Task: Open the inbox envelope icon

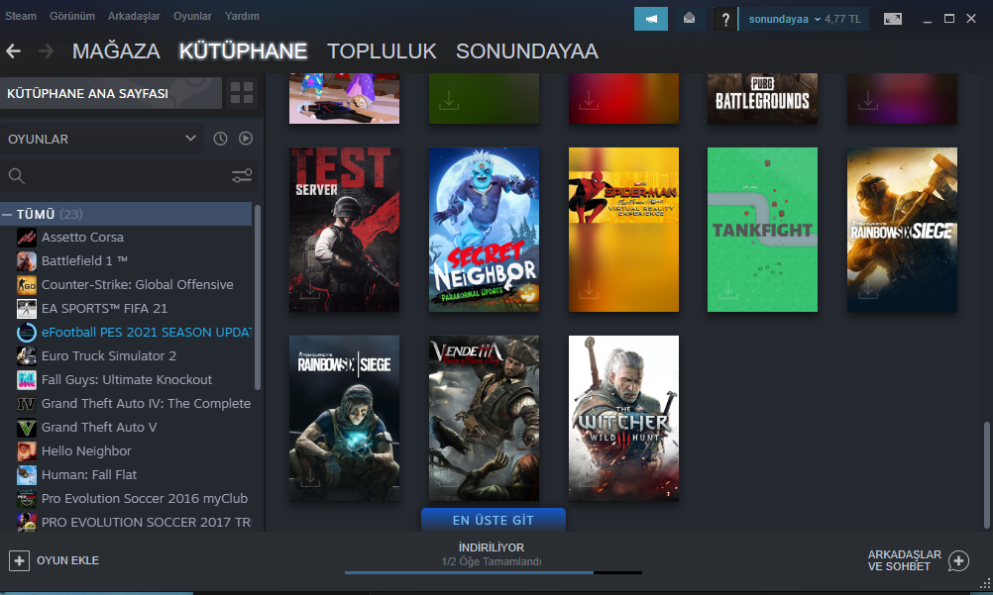Action: 689,19
